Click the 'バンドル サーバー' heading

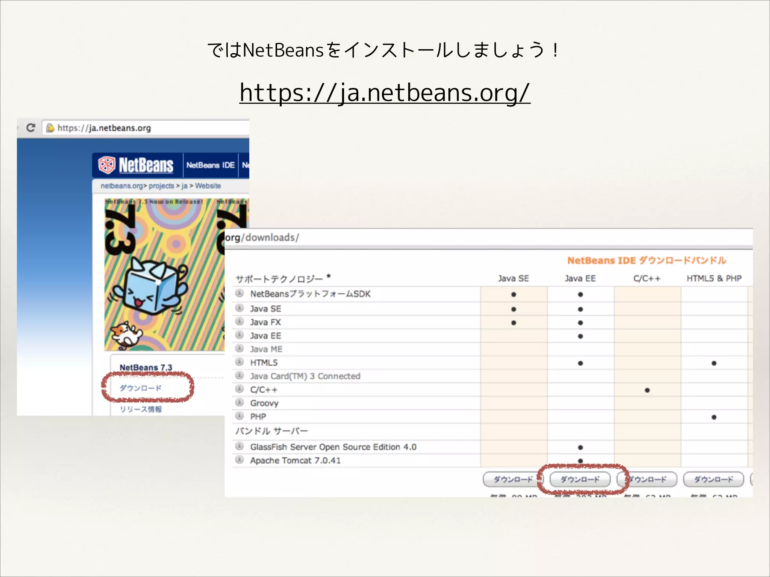pos(271,431)
